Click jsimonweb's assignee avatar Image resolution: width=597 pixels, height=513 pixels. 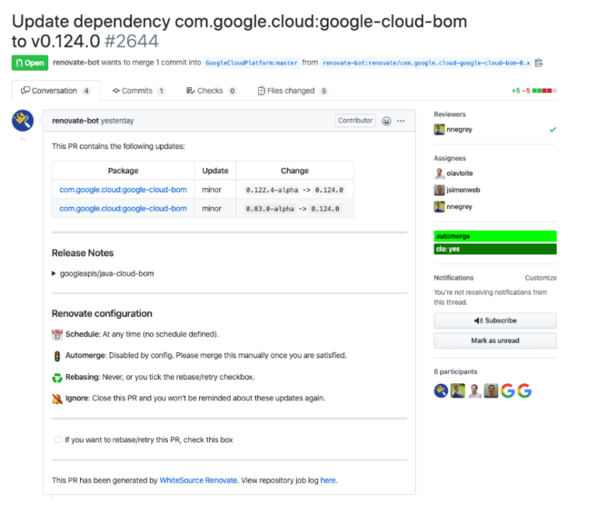point(439,190)
